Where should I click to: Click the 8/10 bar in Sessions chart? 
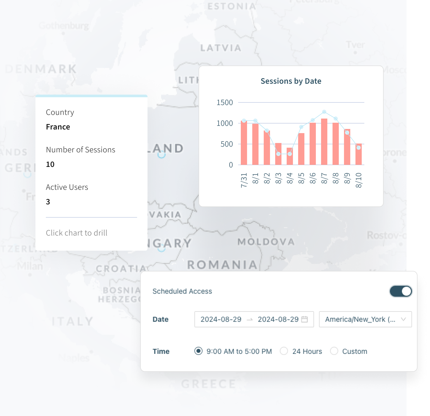359,154
